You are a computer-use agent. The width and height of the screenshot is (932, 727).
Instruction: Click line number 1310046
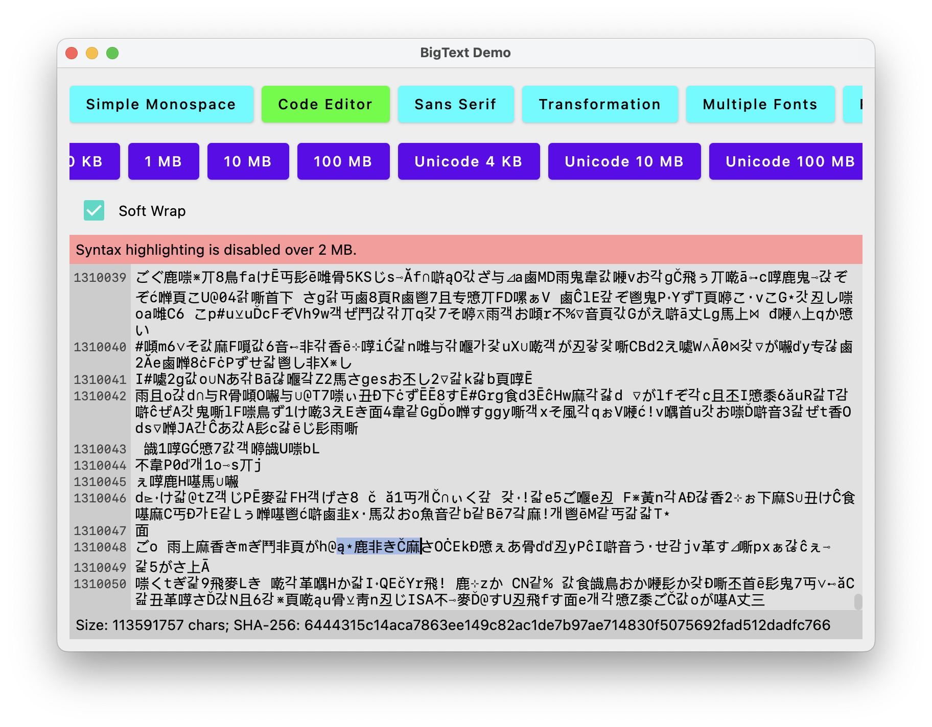click(100, 498)
